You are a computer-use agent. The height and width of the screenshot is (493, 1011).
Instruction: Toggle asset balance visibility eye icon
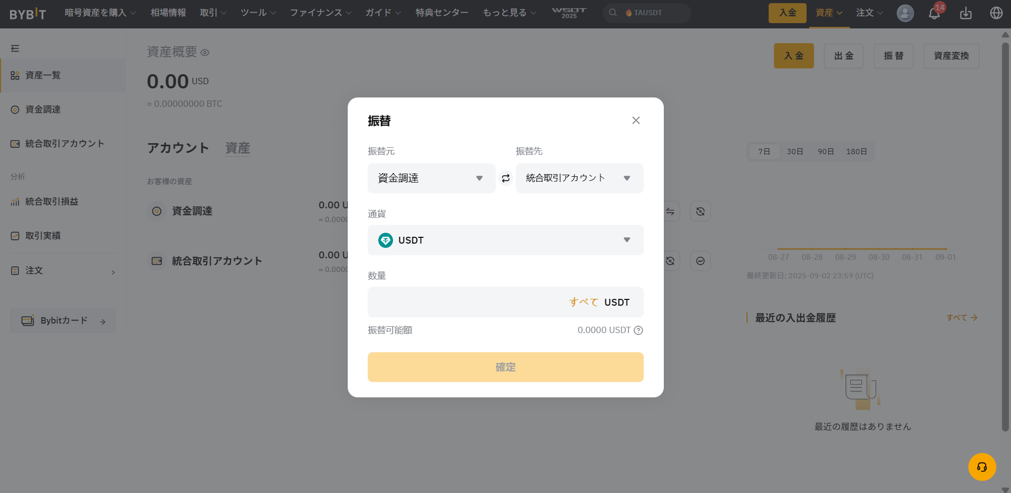205,53
